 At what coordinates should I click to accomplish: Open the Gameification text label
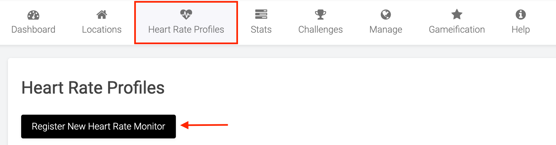457,30
